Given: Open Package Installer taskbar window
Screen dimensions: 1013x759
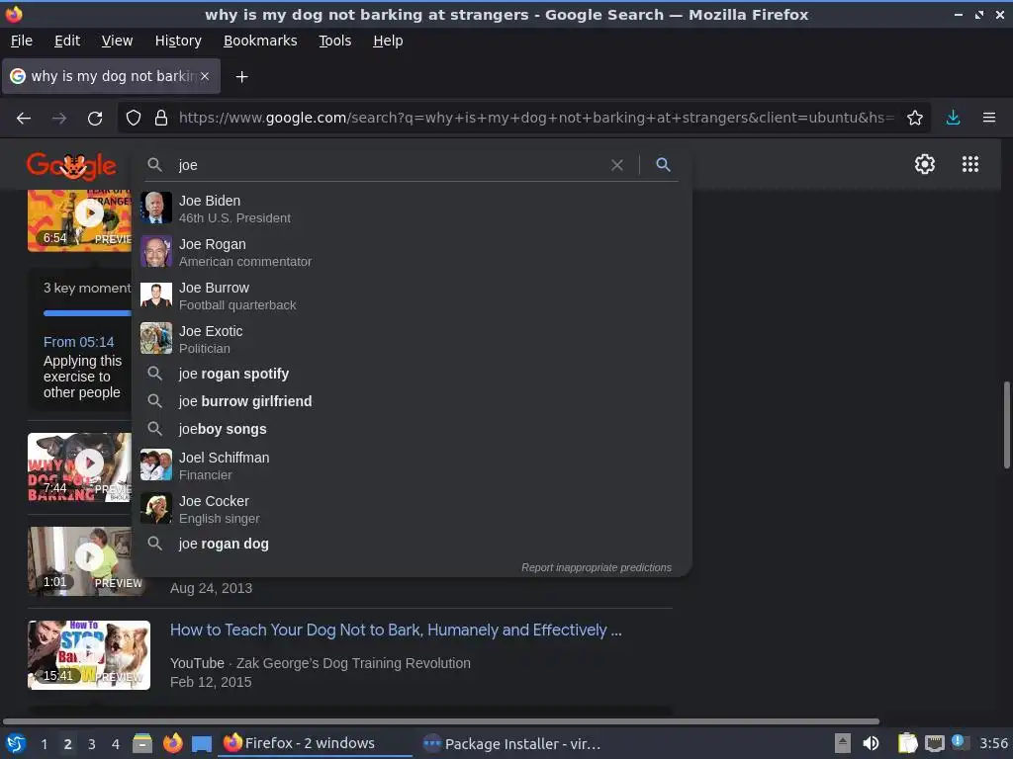Looking at the screenshot, I should (511, 743).
